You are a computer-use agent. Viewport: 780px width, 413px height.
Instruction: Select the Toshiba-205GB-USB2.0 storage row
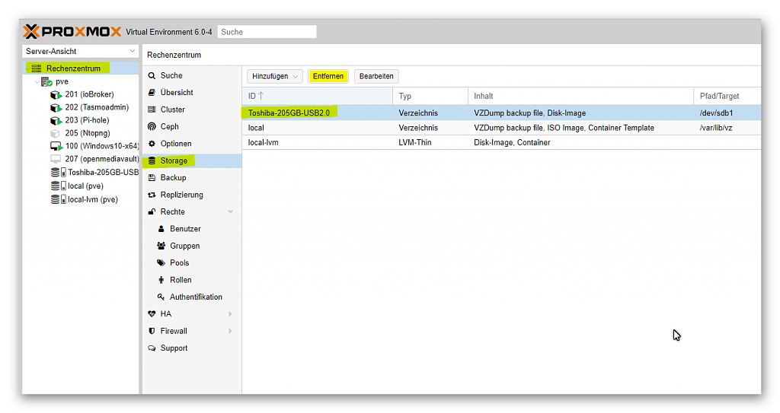point(501,113)
